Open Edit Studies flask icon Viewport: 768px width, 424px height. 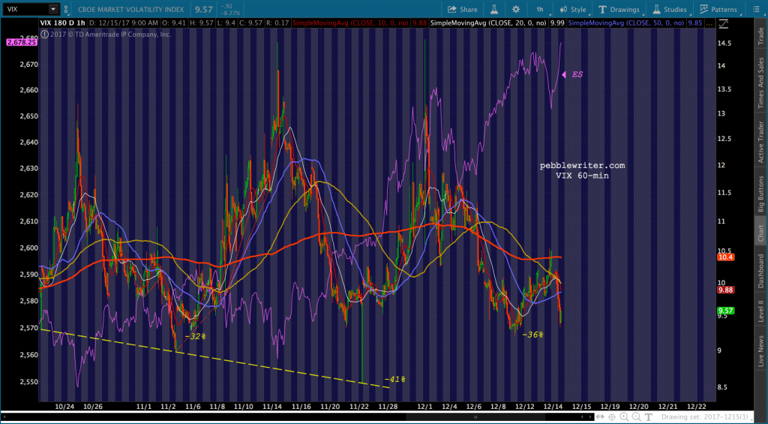pyautogui.click(x=493, y=9)
